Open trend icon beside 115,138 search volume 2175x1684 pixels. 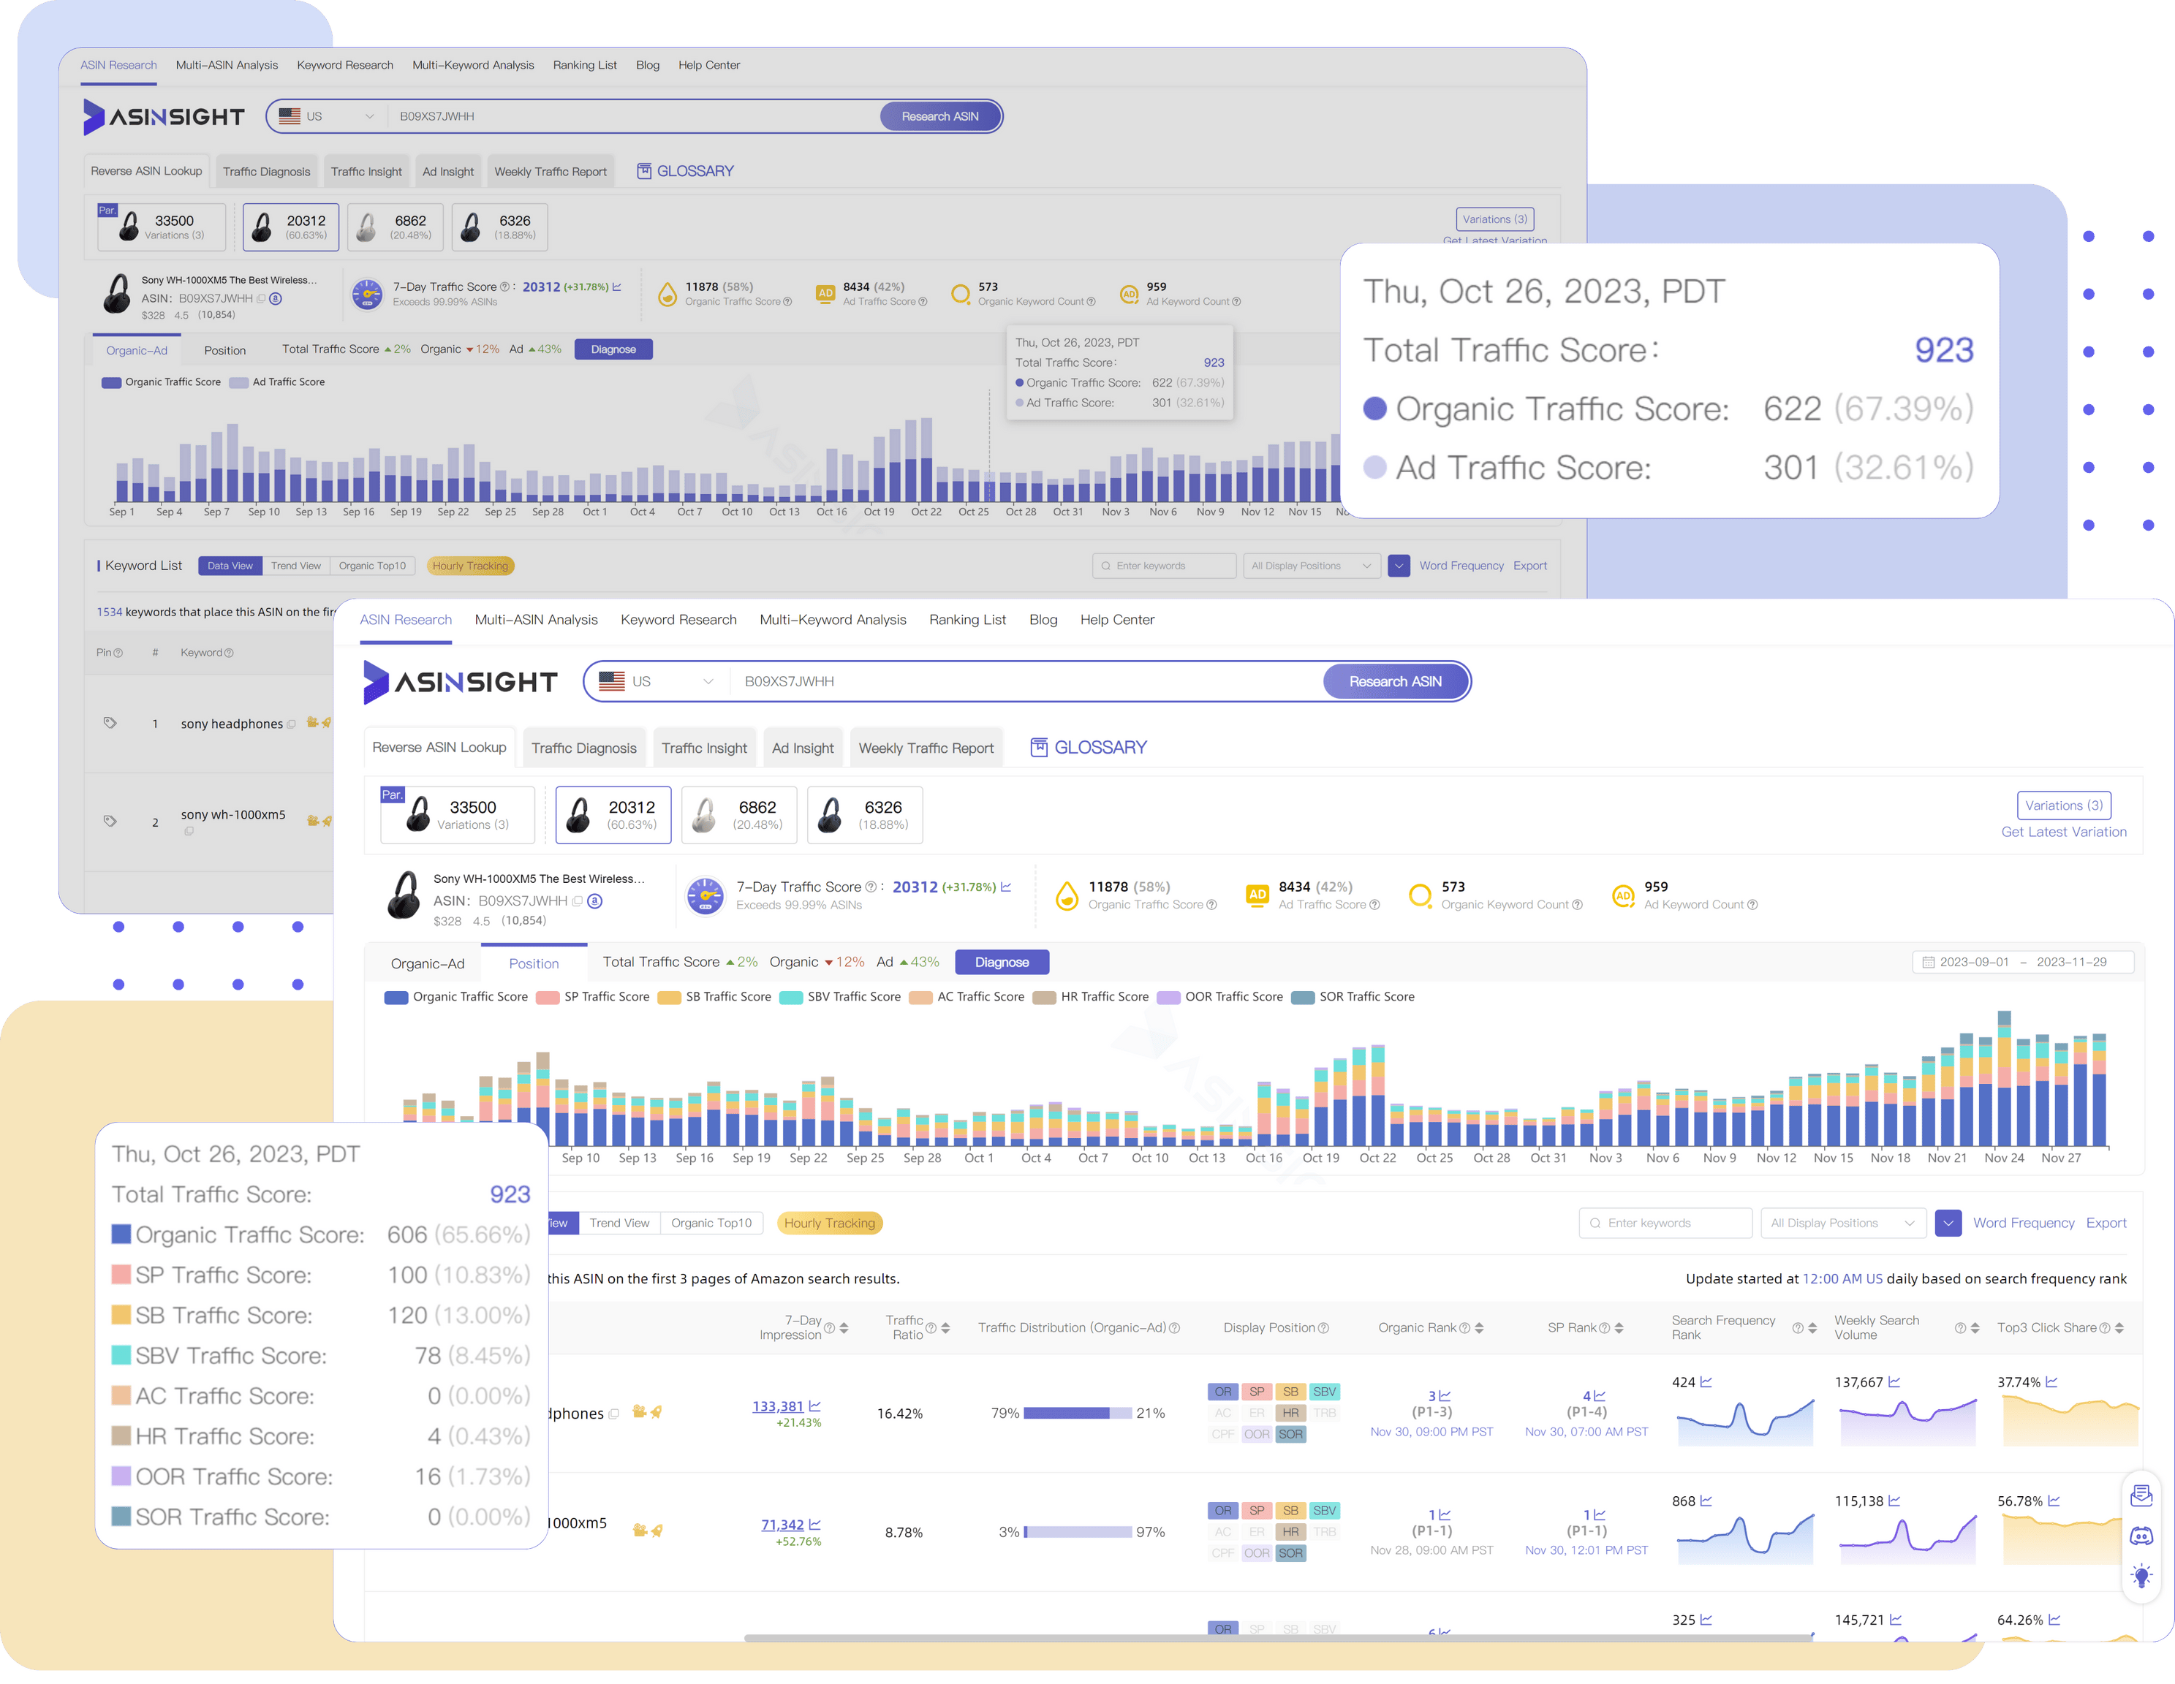[x=1894, y=1500]
